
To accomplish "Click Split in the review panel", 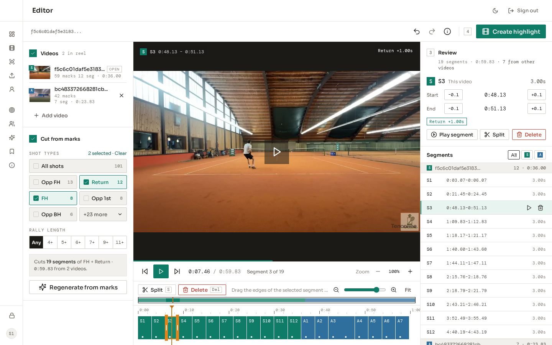I will tap(495, 135).
